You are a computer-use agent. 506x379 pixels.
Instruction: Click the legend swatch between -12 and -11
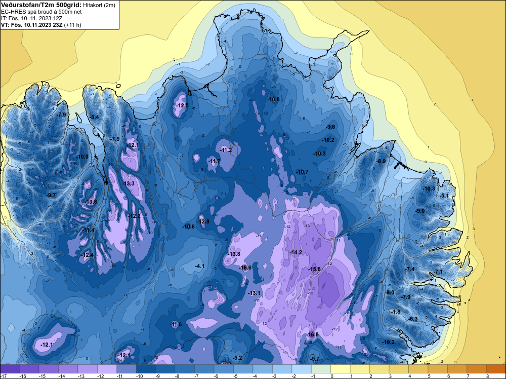coord(107,368)
